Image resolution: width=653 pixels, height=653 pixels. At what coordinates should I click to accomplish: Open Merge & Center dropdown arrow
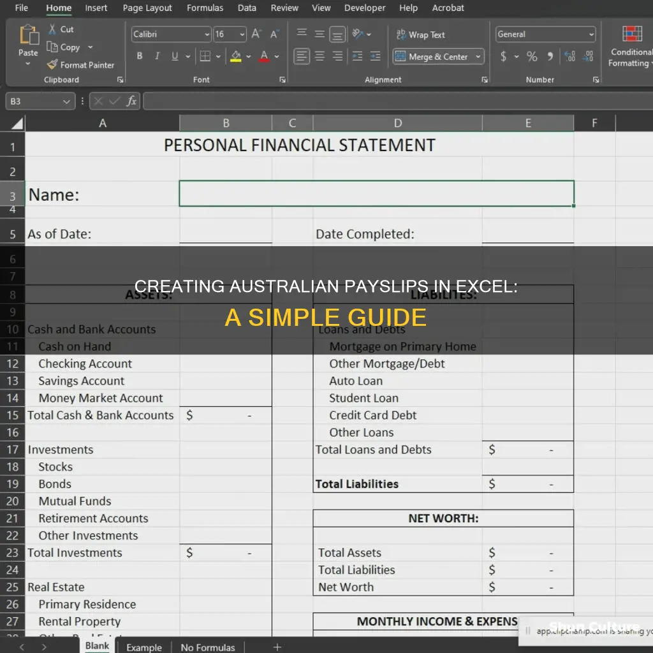478,56
